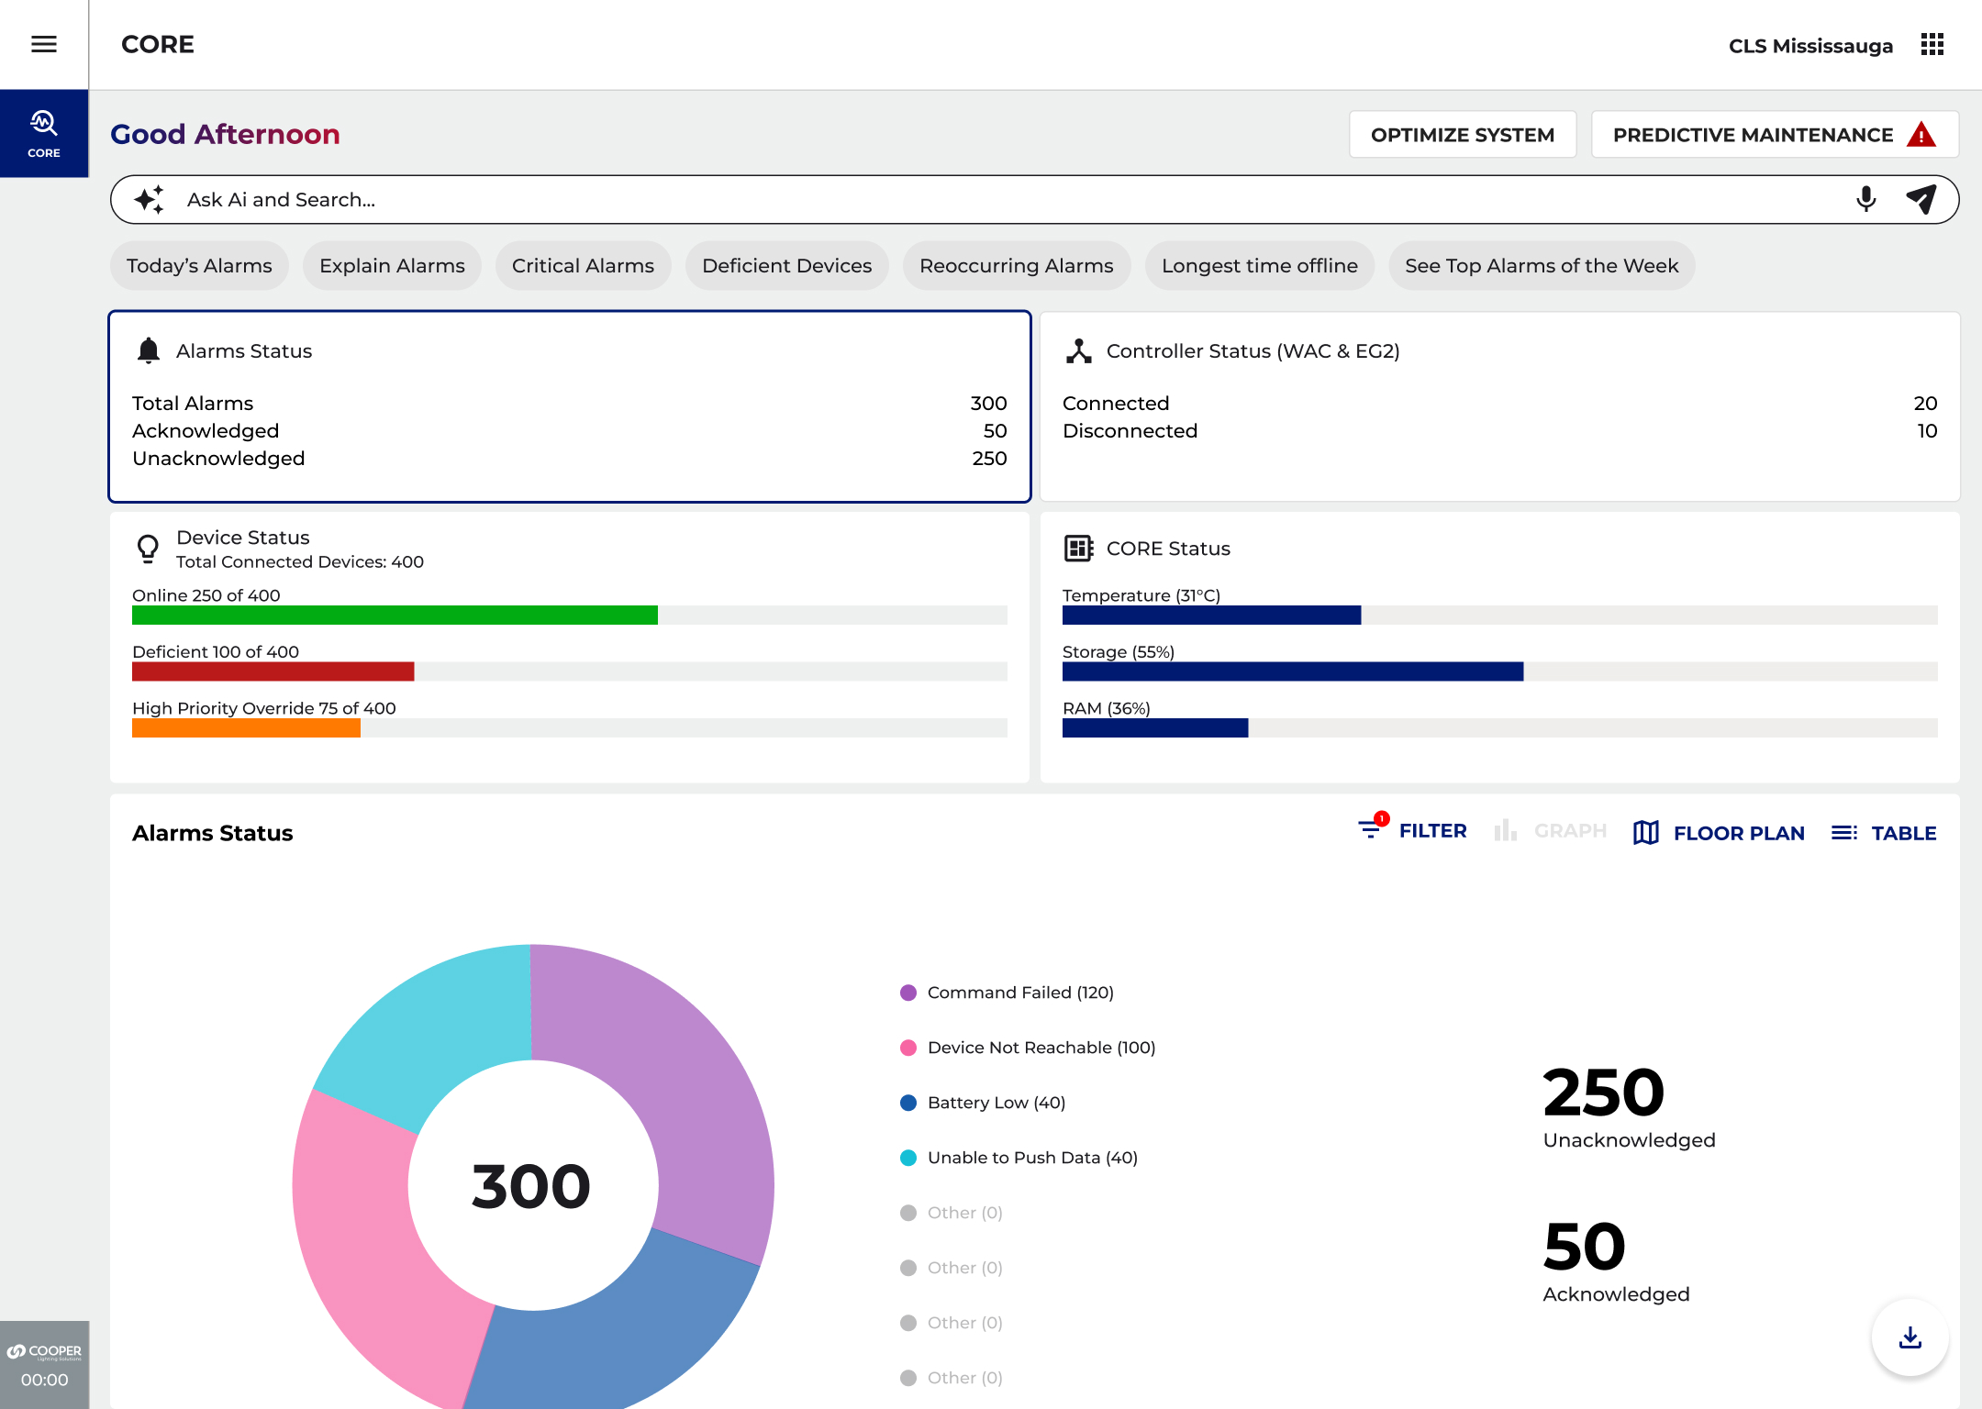Screen dimensions: 1982x1409
Task: Click the large 50 Acknowledged figure
Action: 1585,1246
